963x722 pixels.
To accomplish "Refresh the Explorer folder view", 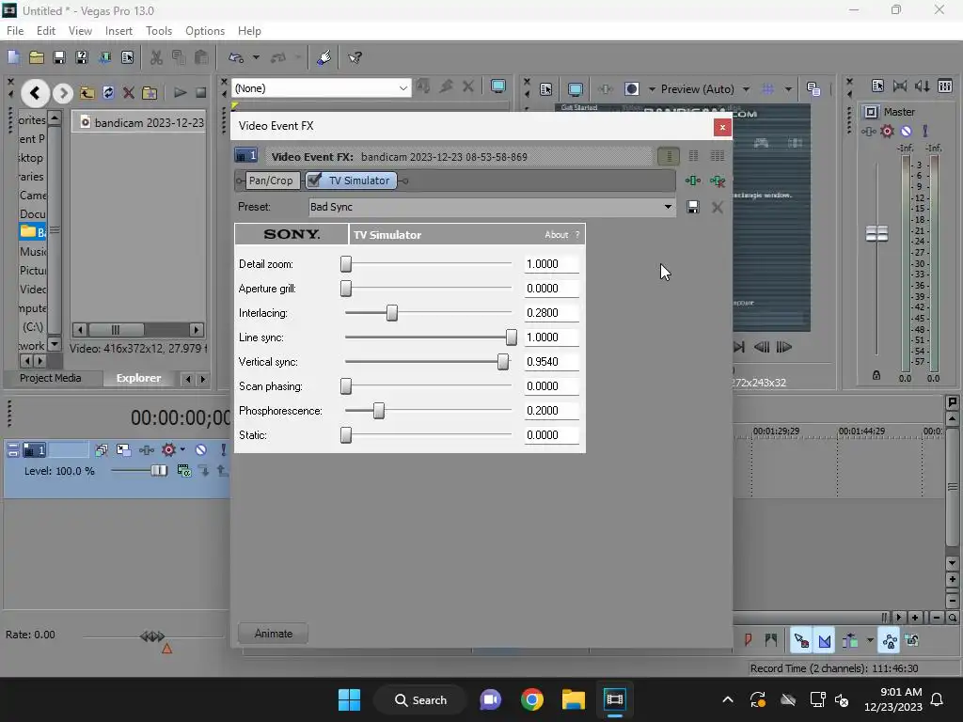I will point(108,93).
